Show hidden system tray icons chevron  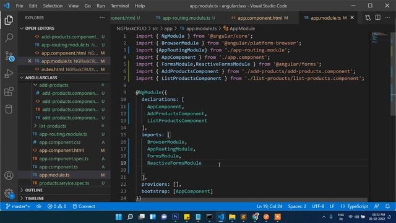(x=324, y=217)
